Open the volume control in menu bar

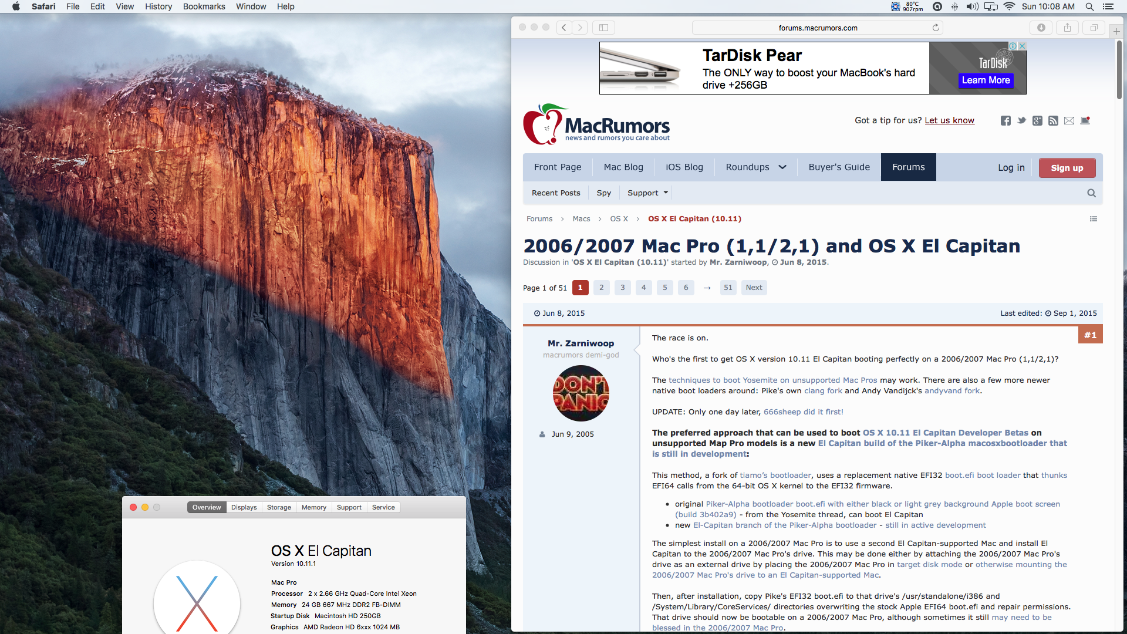pos(972,6)
